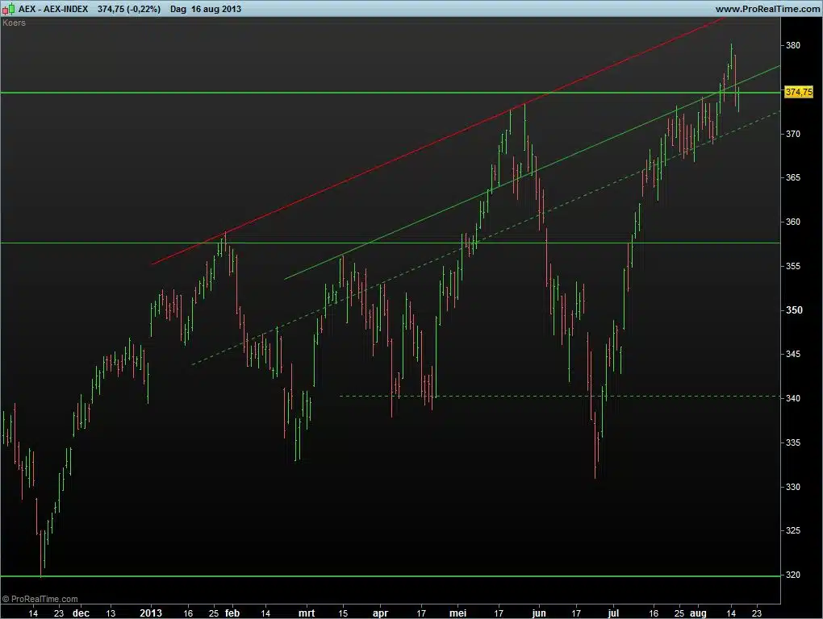Open the www.ProRealTime.com link

click(x=767, y=9)
